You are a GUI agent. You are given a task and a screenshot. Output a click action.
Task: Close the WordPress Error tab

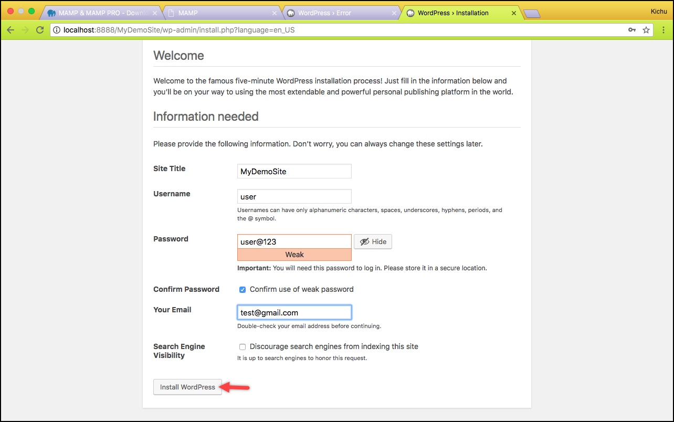point(394,13)
